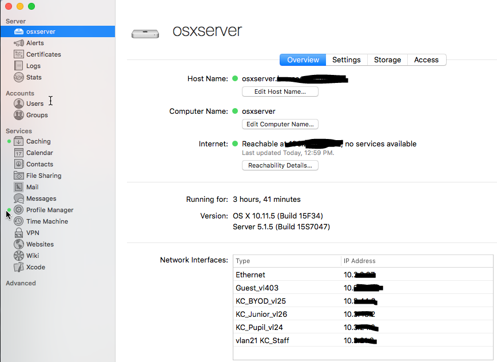
Task: Click the Accounts sidebar section header
Action: [19, 93]
